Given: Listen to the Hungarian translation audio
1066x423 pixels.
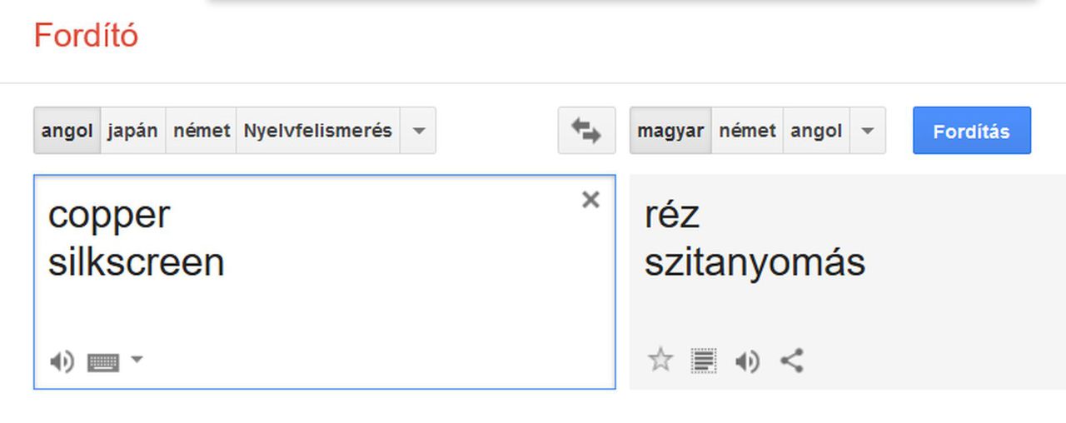Looking at the screenshot, I should pyautogui.click(x=747, y=361).
